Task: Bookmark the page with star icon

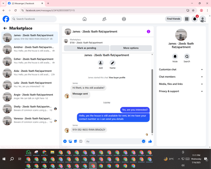Action: pyautogui.click(x=193, y=11)
